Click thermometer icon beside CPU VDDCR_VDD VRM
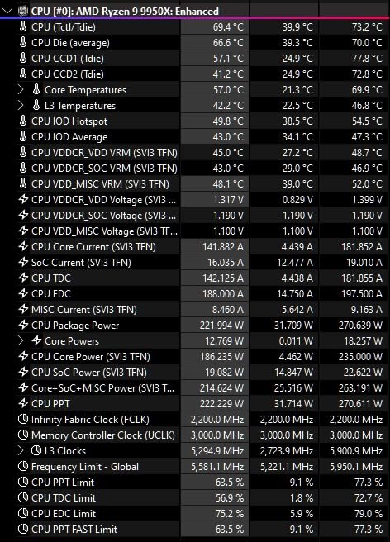Image resolution: width=390 pixels, height=542 pixels. click(23, 152)
